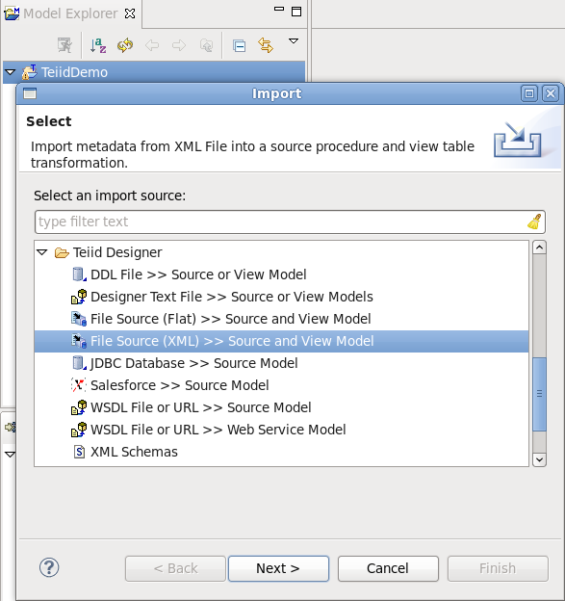Viewport: 565px width, 601px height.
Task: Click the forward arrow in Model Explorer toolbar
Action: (179, 45)
